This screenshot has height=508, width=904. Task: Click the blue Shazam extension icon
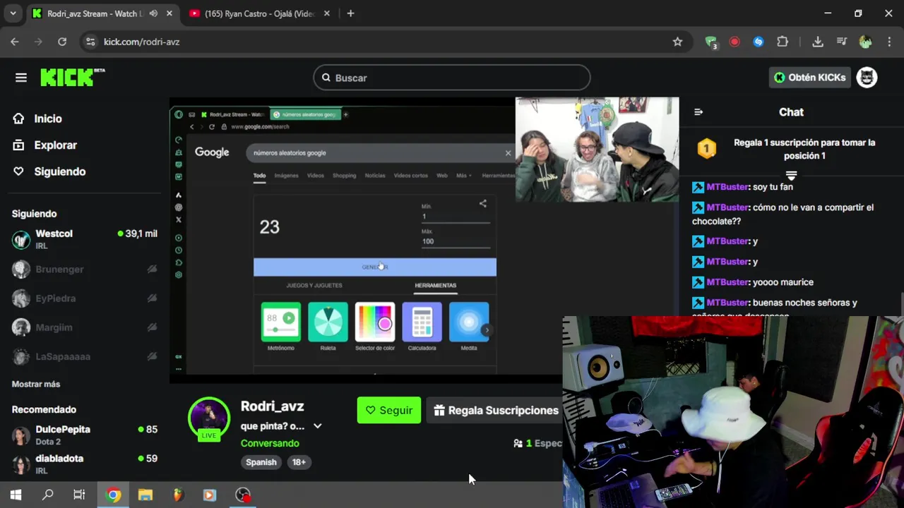click(x=759, y=42)
